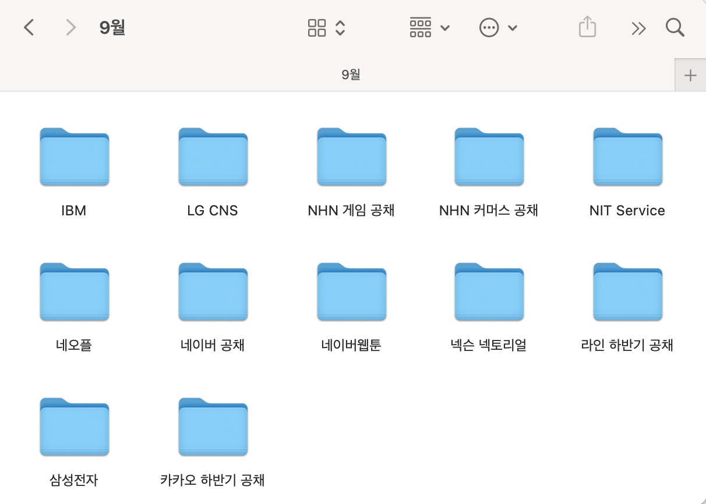Click the IBM folder name label
This screenshot has width=706, height=504.
point(74,211)
